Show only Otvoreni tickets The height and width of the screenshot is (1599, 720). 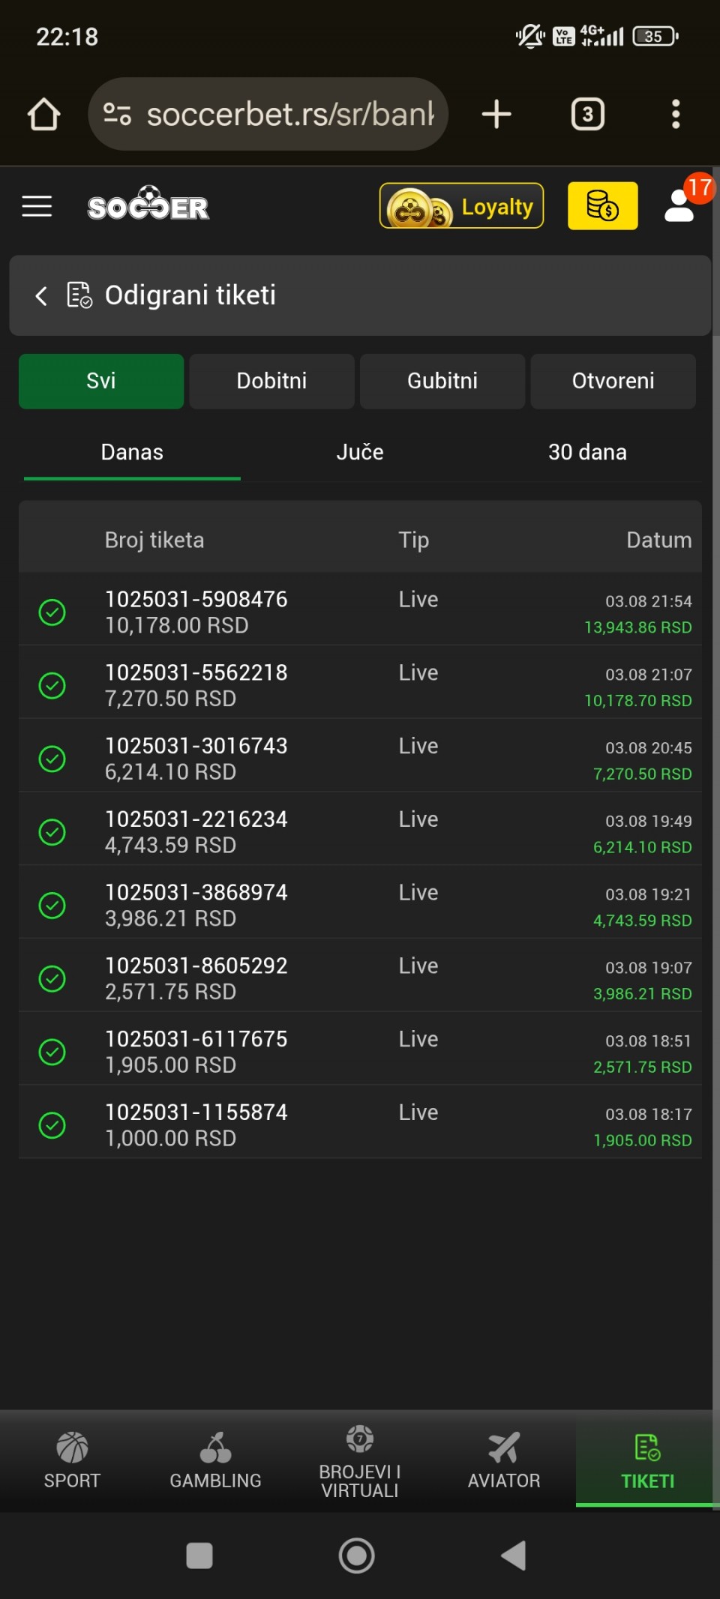point(613,381)
